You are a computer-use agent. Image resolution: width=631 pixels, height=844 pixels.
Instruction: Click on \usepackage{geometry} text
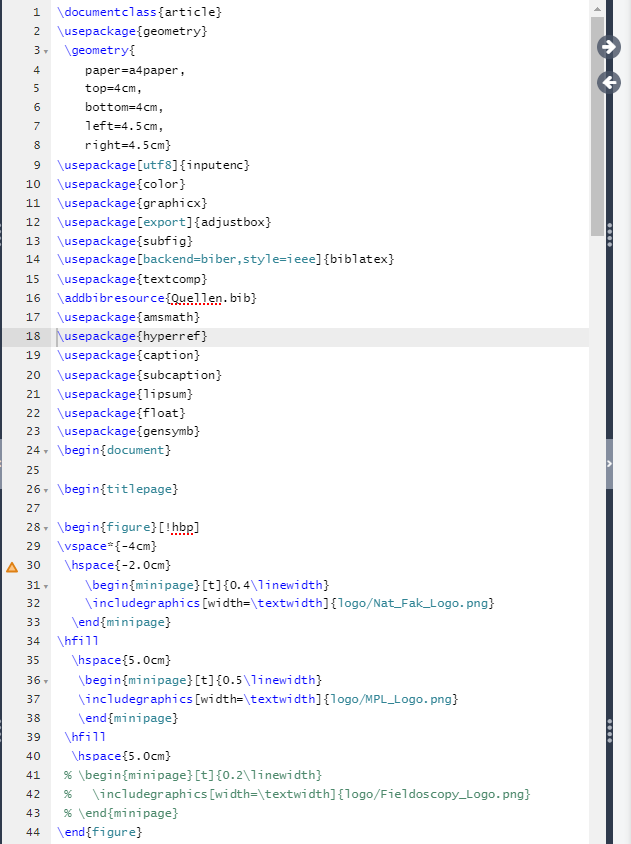tap(132, 31)
